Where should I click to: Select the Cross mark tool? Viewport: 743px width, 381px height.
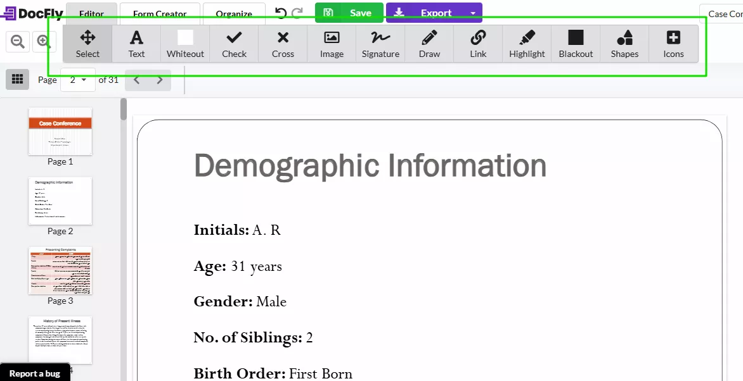[x=283, y=44]
